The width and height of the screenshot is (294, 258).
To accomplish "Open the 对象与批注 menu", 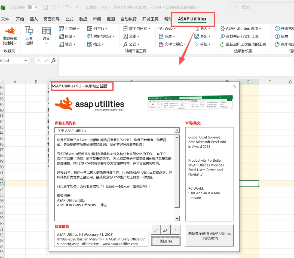I will [x=101, y=36].
